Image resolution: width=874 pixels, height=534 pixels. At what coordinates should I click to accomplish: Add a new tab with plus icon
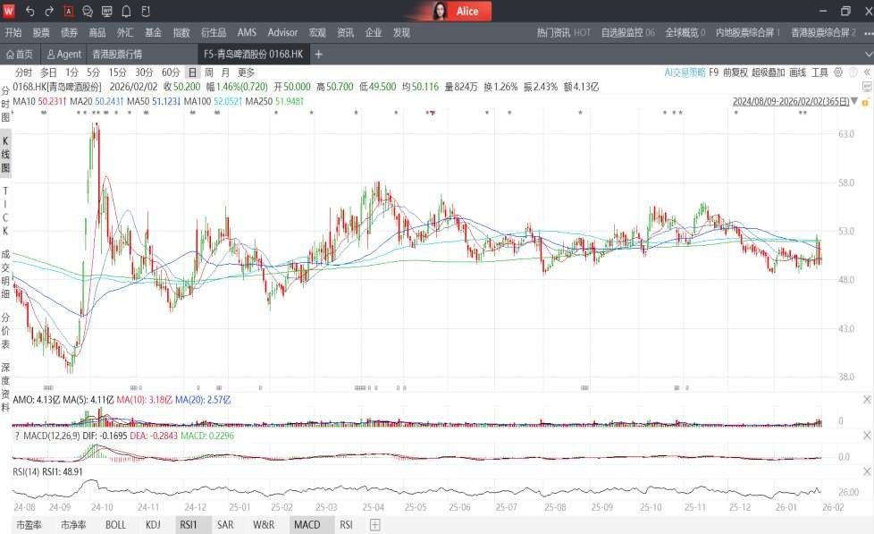click(x=319, y=54)
